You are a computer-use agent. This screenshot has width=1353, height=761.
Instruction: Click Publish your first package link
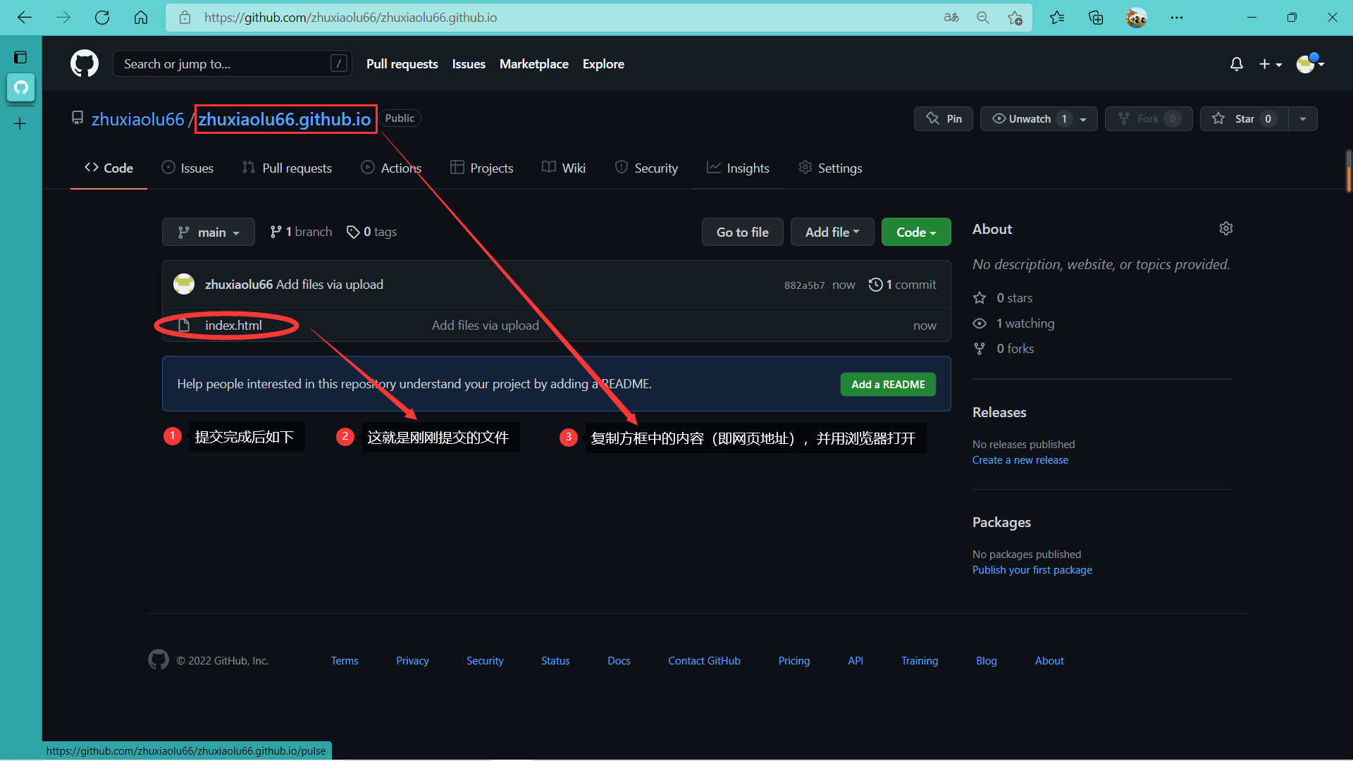coord(1032,570)
